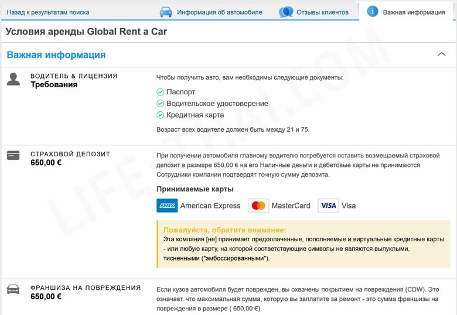Click the green checkmark beside Паспорт
The image size is (457, 315).
(x=160, y=92)
